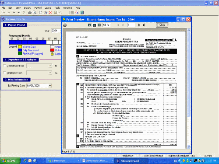Go to next page in Print Preview
219x164 pixels.
tap(139, 25)
